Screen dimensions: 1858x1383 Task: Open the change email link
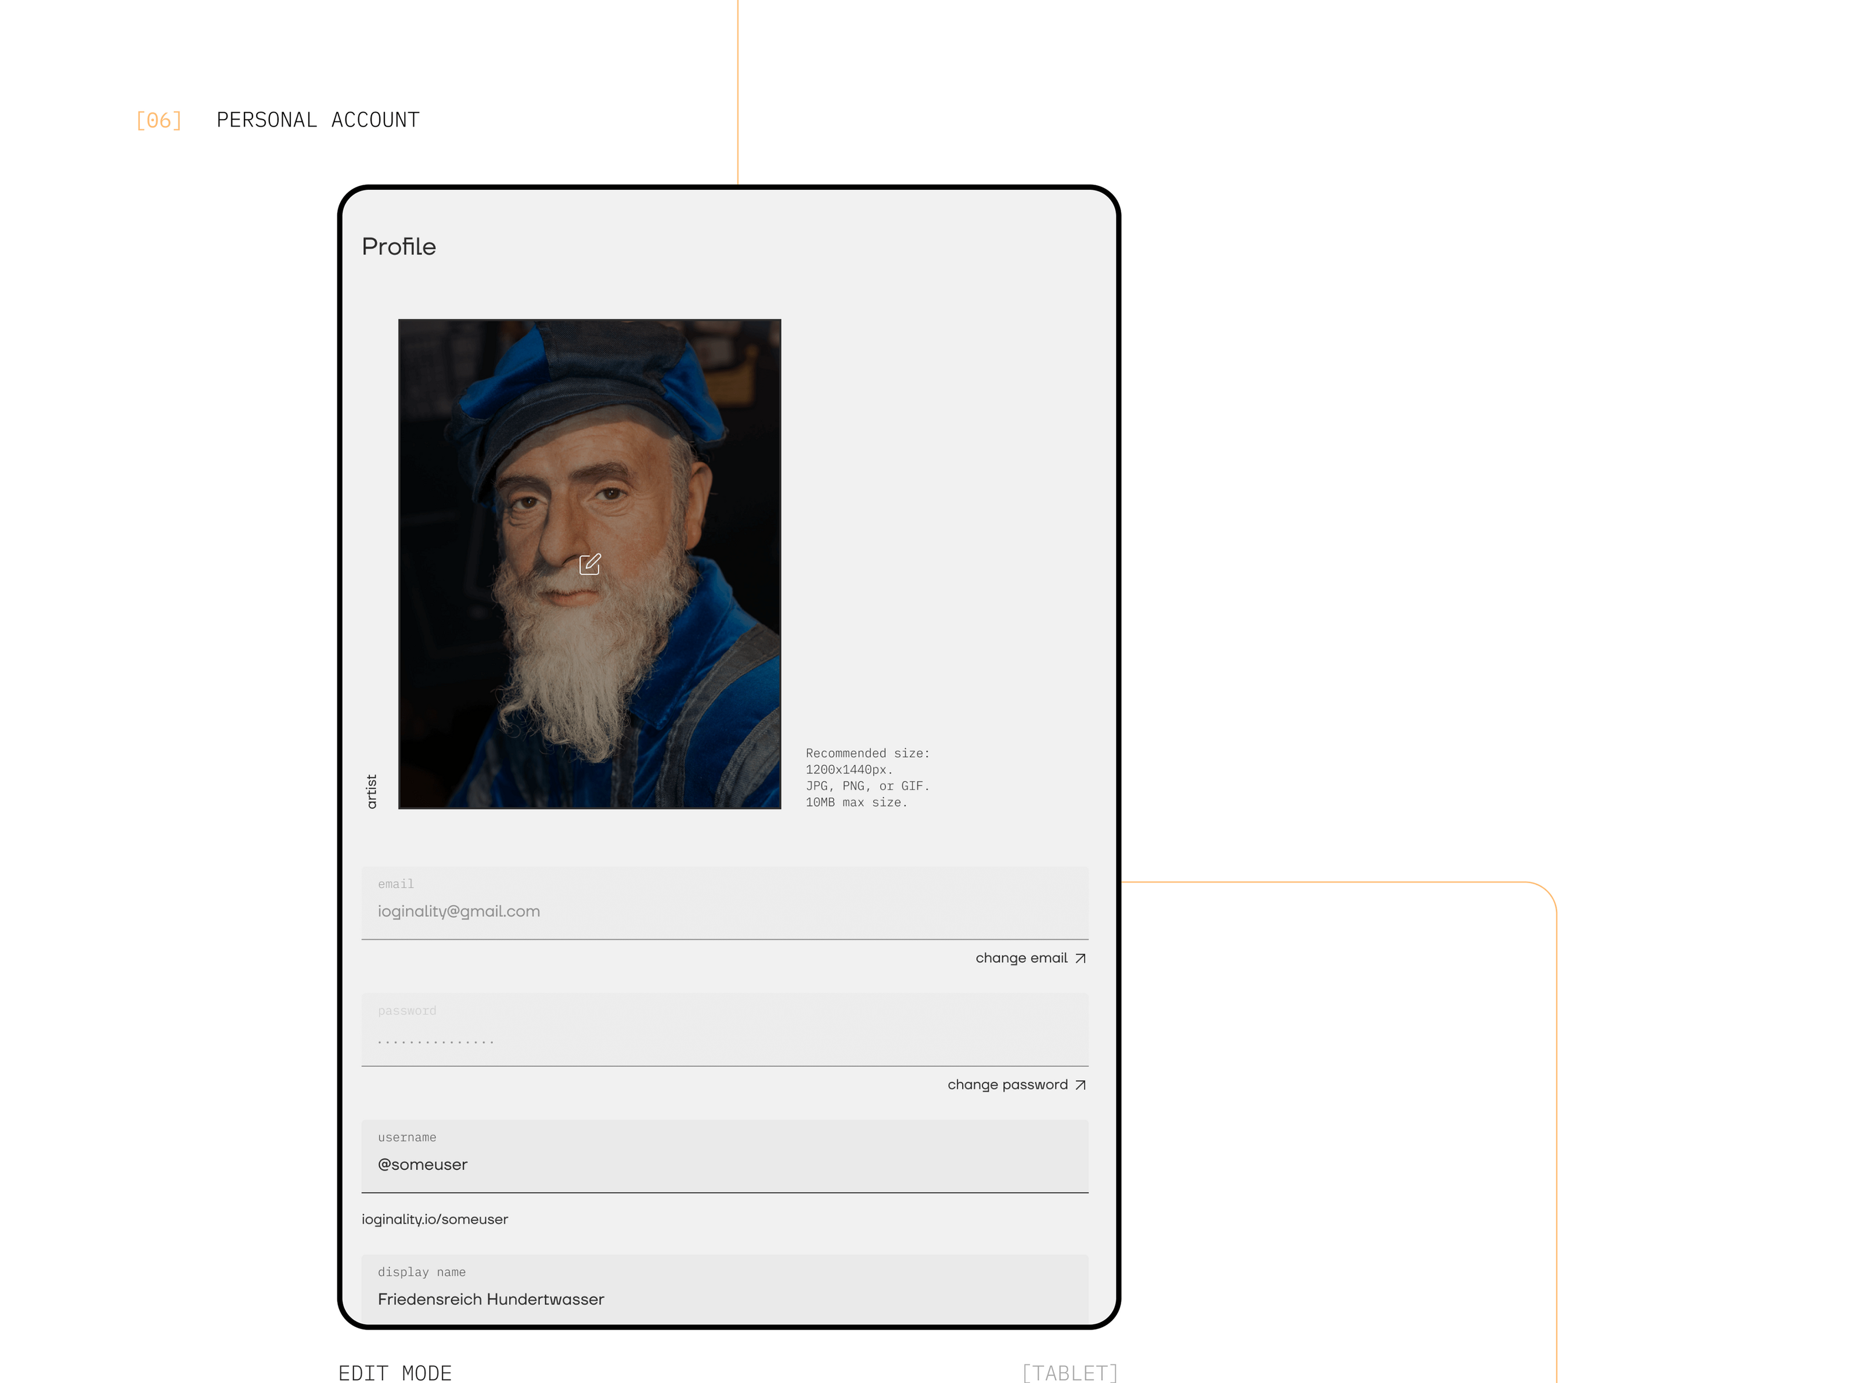(1021, 958)
